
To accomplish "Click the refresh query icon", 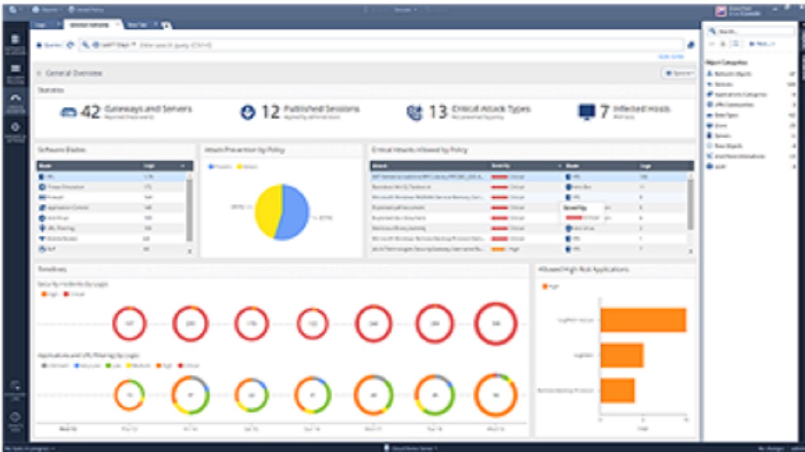I will (x=70, y=45).
